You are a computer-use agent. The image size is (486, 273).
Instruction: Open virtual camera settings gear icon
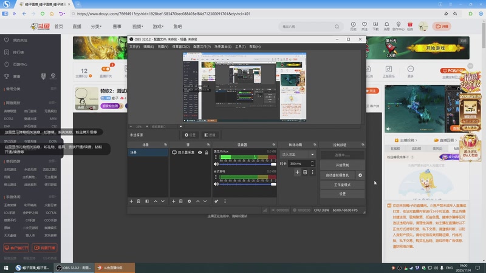point(360,175)
